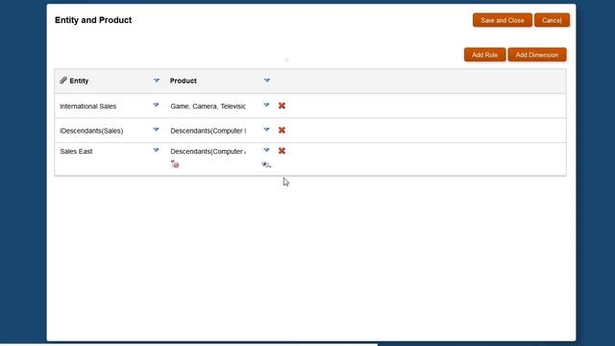615x346 pixels.
Task: Select the Sales East entity field
Action: coord(76,152)
